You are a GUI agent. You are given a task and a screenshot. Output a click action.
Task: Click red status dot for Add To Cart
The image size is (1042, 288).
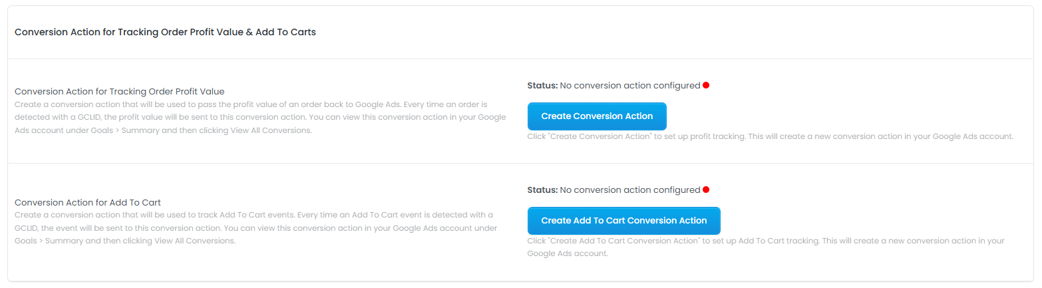pos(706,190)
